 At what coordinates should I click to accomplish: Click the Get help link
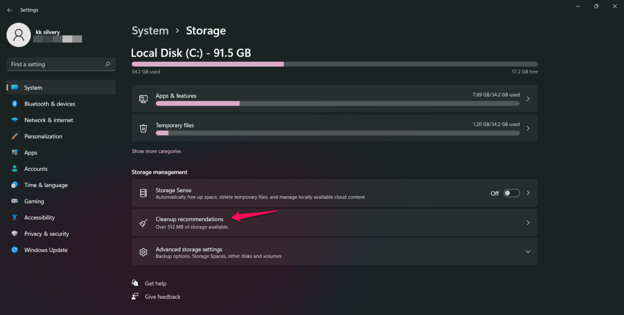coord(155,283)
